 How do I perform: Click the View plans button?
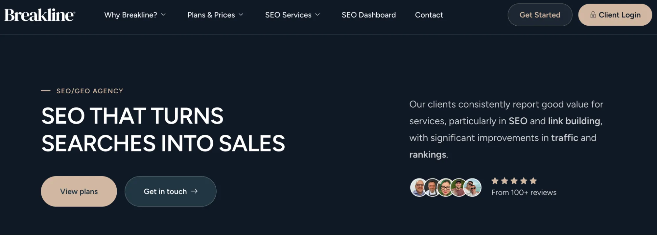(x=79, y=191)
